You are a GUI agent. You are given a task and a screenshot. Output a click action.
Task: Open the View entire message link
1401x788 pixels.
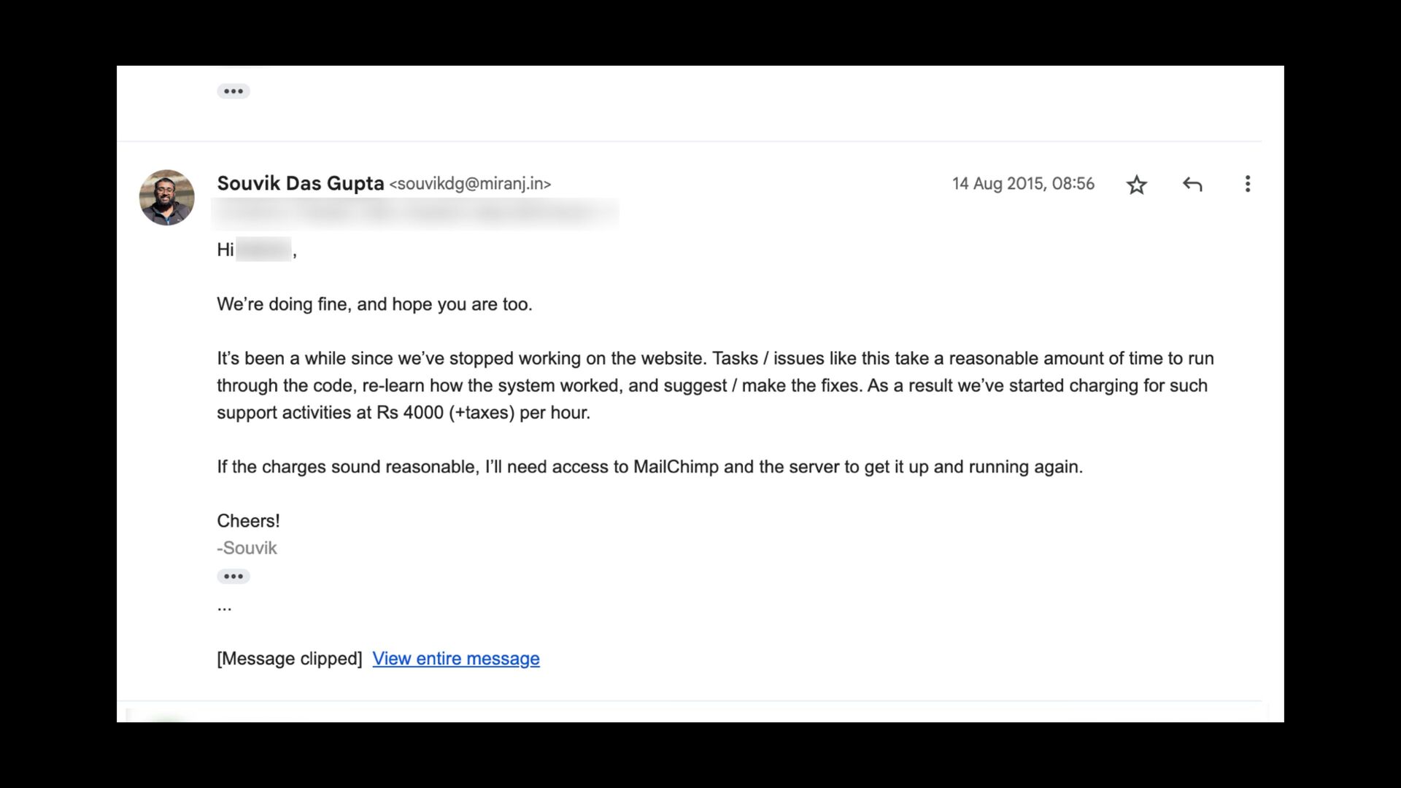tap(456, 658)
